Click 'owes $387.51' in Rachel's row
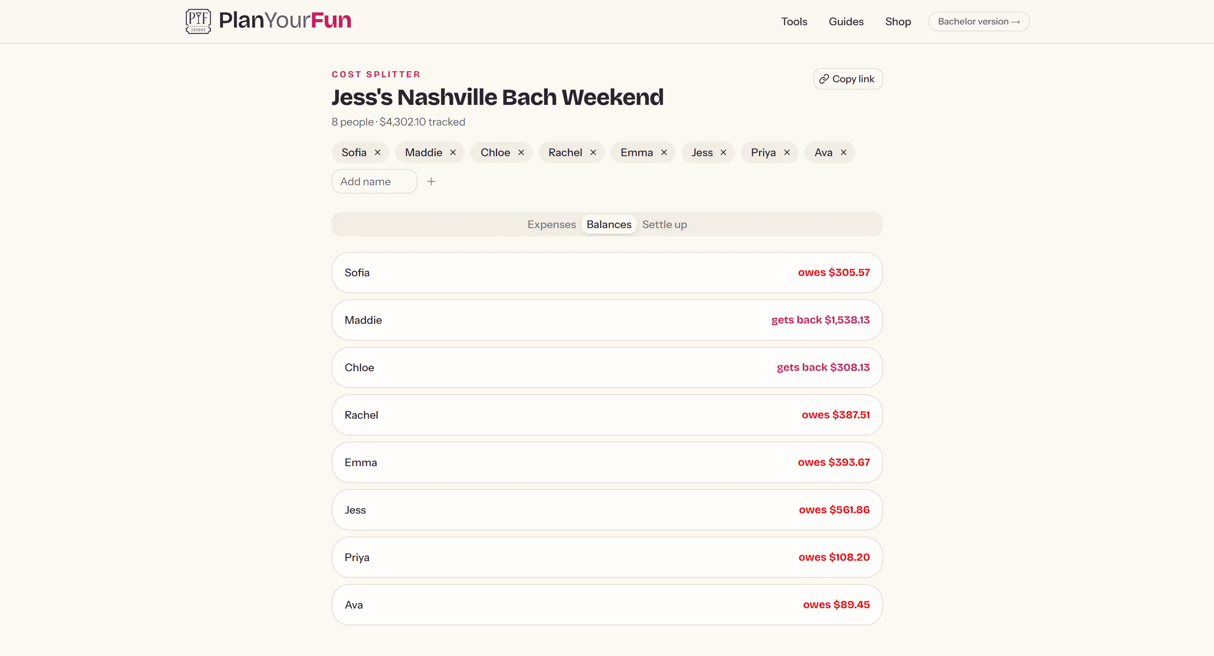The image size is (1214, 656). (x=836, y=415)
